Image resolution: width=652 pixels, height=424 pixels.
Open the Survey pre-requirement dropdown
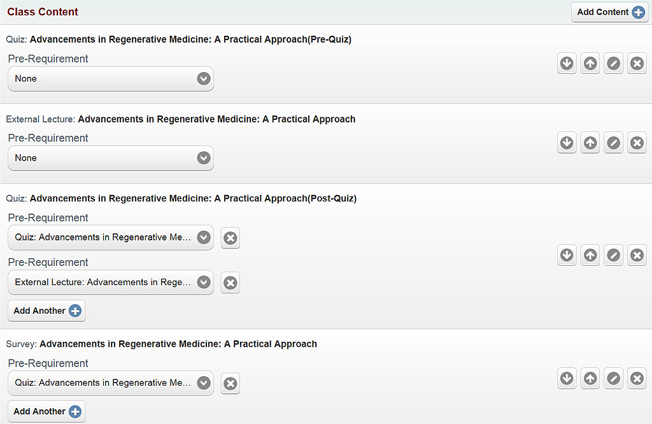pyautogui.click(x=111, y=383)
